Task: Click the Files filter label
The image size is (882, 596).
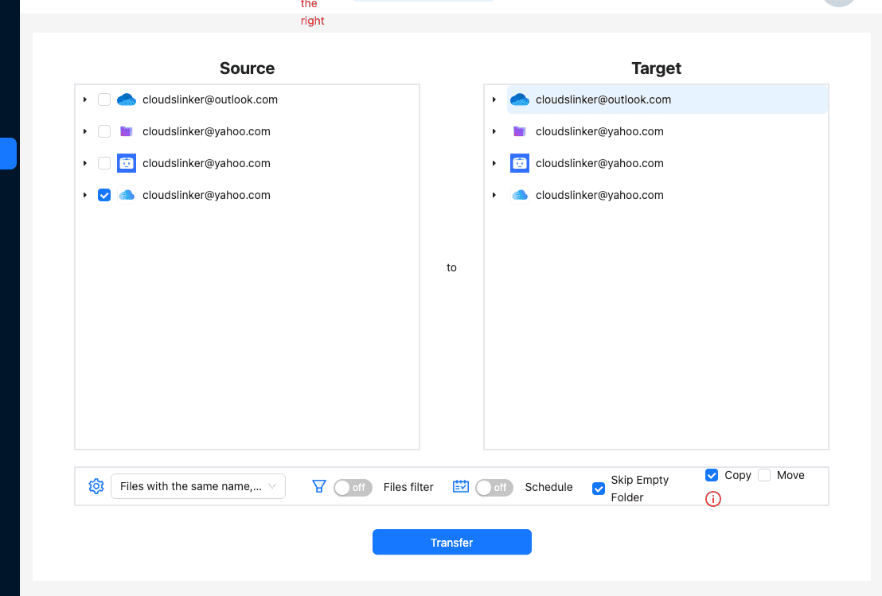Action: click(x=408, y=488)
